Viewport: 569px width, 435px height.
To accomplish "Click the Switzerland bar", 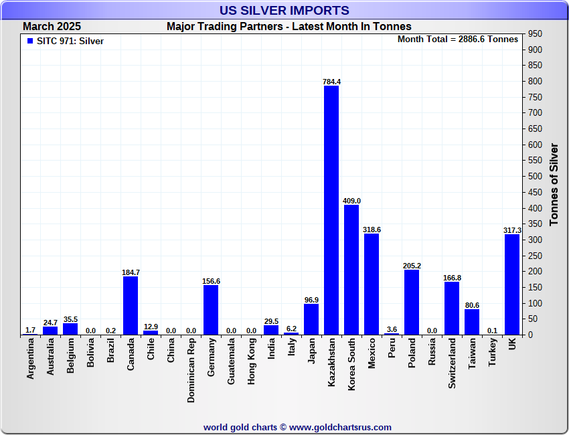I will (x=452, y=308).
